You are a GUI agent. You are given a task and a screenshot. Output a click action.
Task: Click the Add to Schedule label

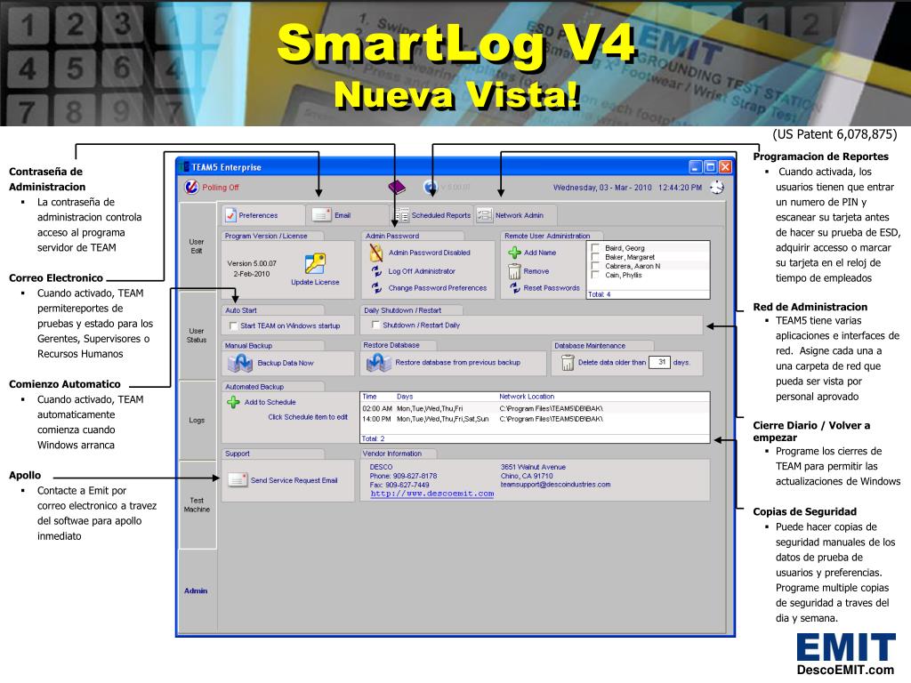(270, 402)
